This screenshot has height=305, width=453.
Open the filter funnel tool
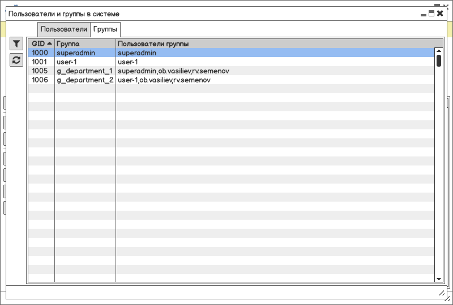tap(16, 43)
